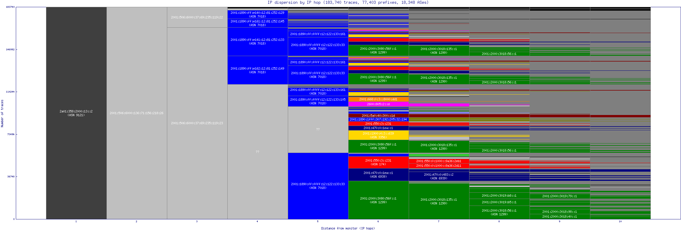The image size is (681, 230).
Task: Click red block 2001:550:3::231 with ASN 174
Action: tap(378, 162)
